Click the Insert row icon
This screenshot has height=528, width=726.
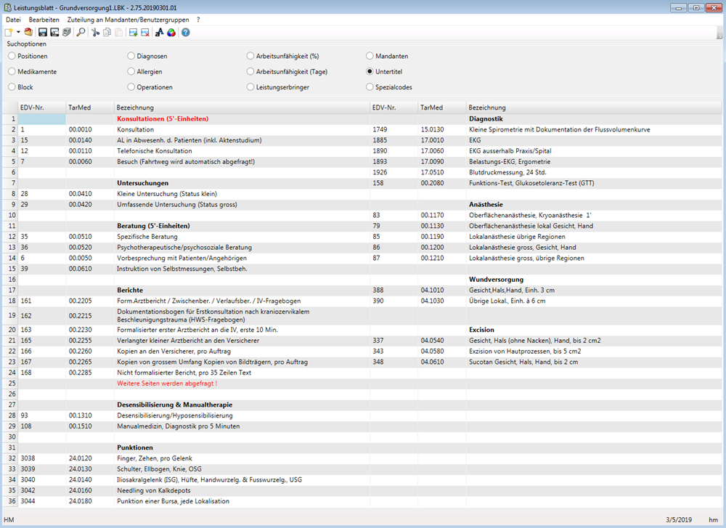point(134,33)
